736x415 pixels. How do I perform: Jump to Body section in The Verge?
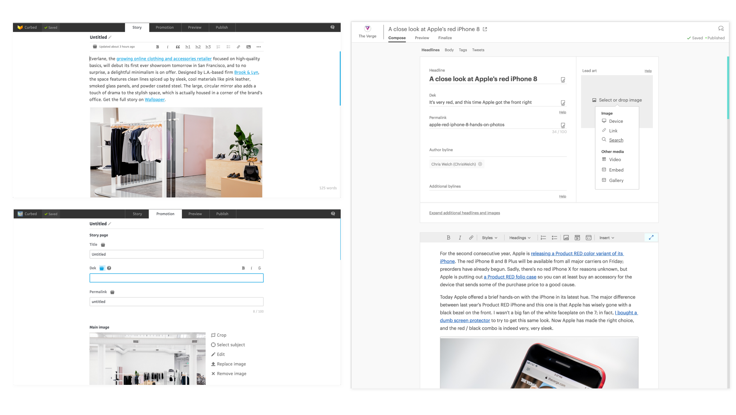(x=449, y=50)
